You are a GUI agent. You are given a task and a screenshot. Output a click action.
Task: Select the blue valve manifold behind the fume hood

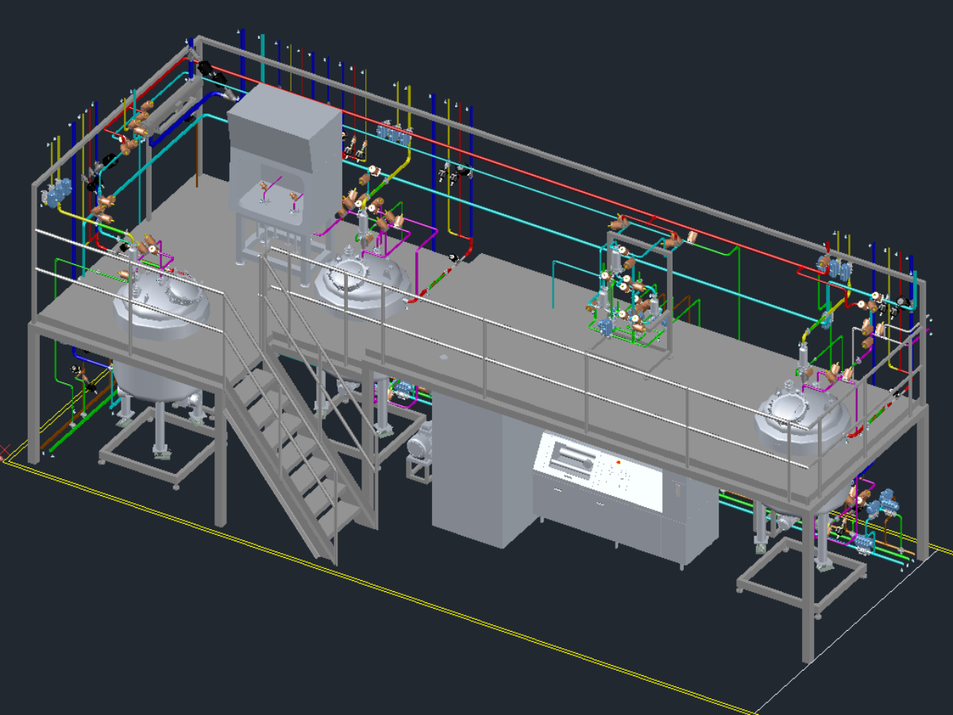(394, 133)
